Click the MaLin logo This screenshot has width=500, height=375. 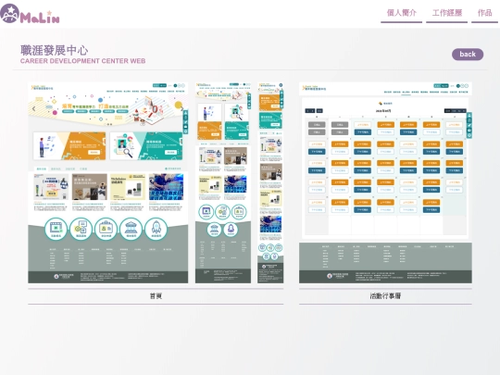30,14
